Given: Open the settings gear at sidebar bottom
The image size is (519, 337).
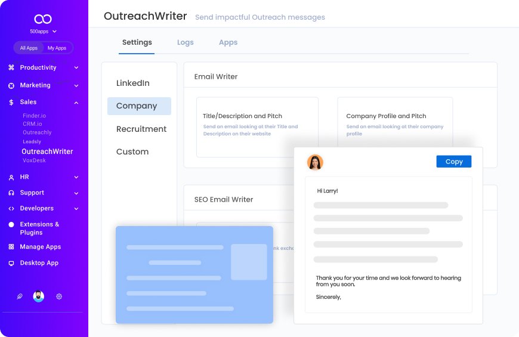Looking at the screenshot, I should pyautogui.click(x=59, y=296).
